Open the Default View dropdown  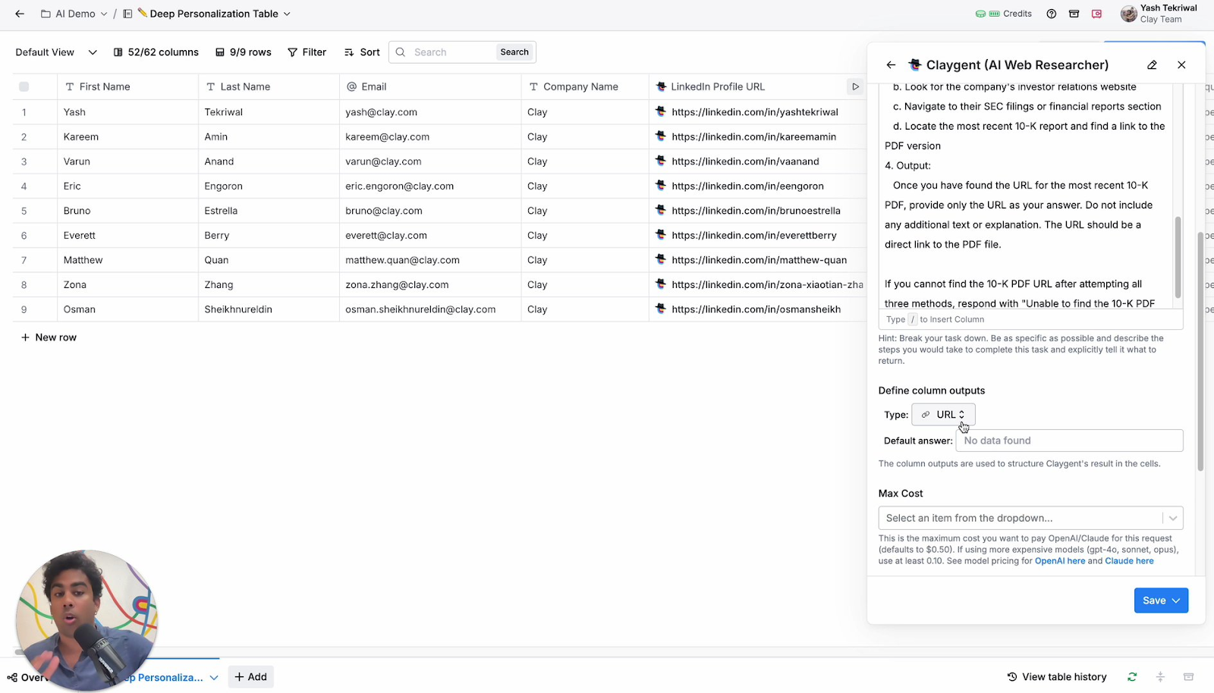(56, 52)
